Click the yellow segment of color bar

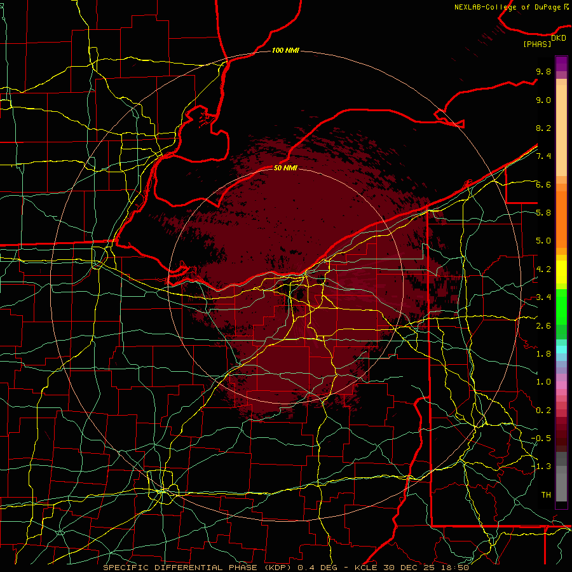[x=561, y=272]
